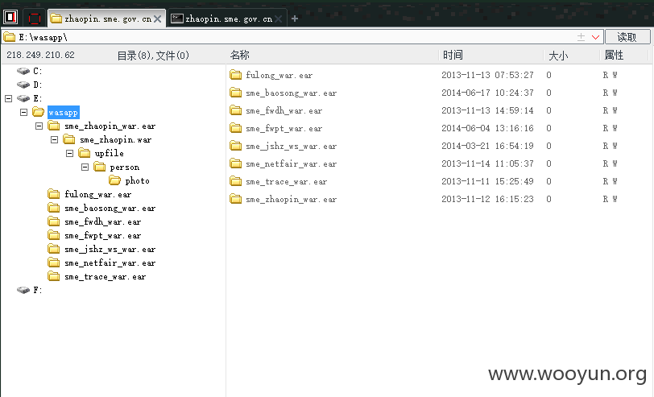Select sme_zhaopin_war.ear name in file list
Viewport: 654px width, 397px height.
tap(291, 200)
